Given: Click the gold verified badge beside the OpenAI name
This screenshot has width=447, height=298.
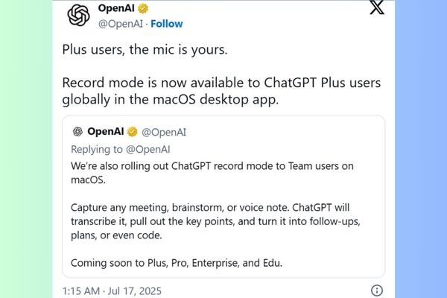Looking at the screenshot, I should pos(143,8).
